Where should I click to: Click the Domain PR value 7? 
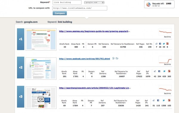[x=91, y=106]
